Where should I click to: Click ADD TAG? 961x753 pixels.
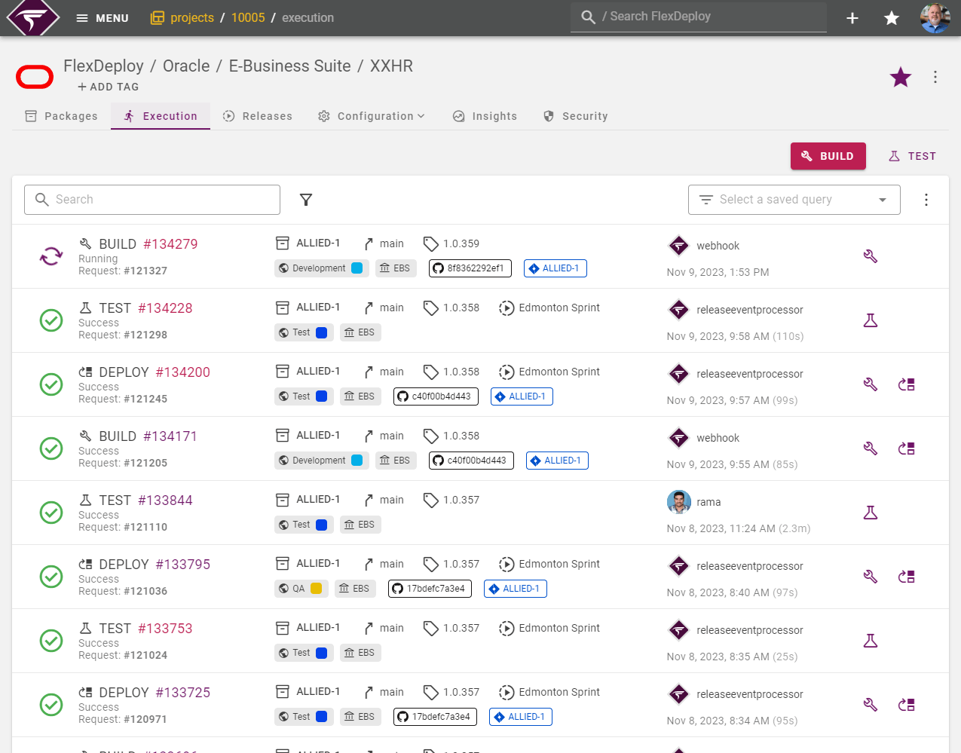point(109,87)
